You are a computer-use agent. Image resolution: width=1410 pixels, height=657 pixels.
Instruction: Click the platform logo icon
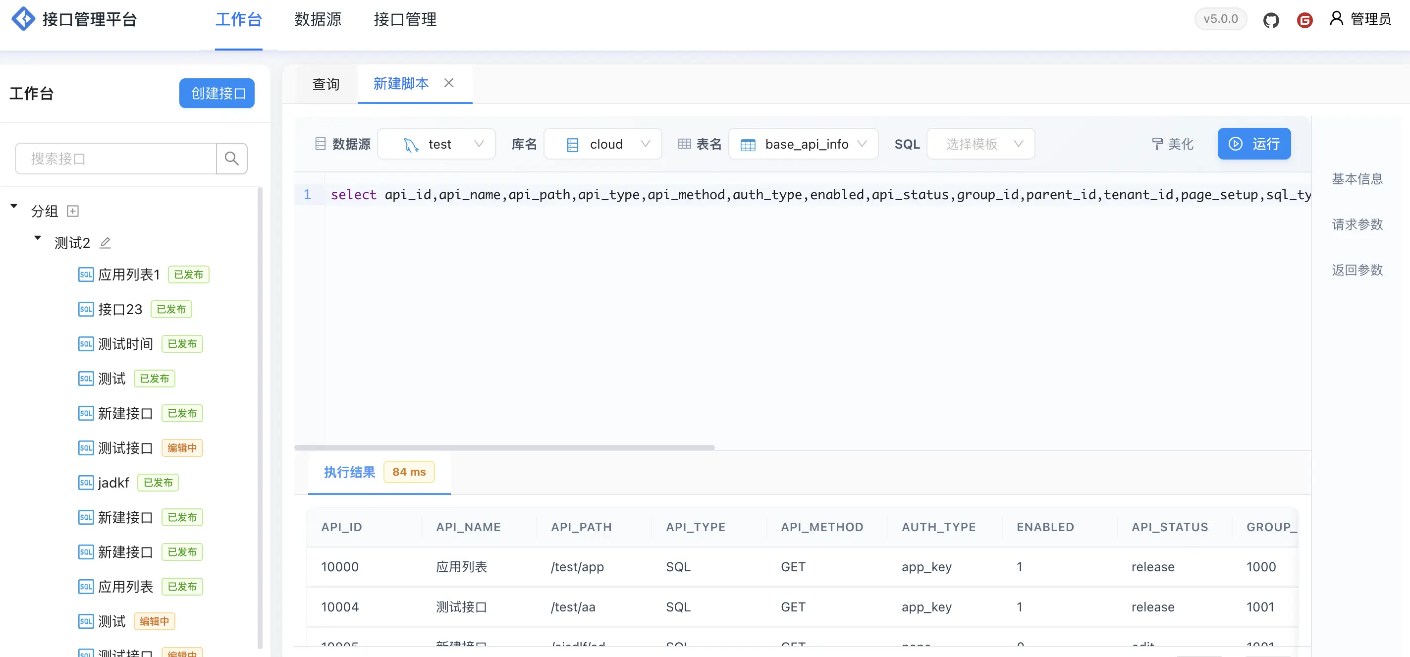23,19
